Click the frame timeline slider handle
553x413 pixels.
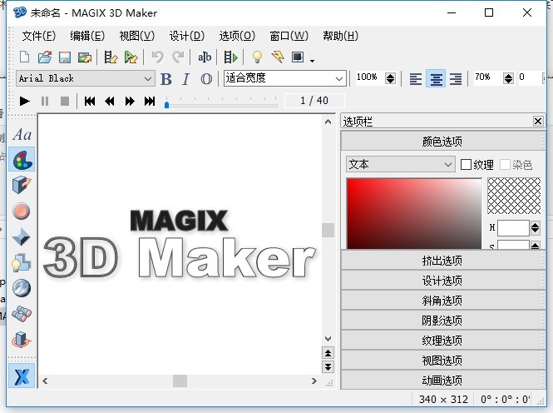coord(167,104)
